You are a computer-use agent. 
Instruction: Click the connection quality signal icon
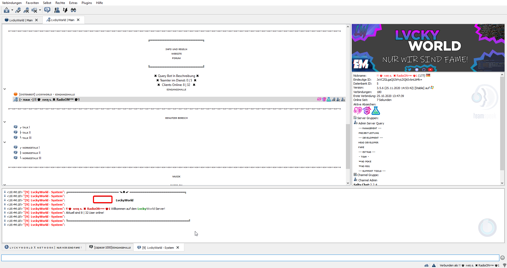(504, 265)
